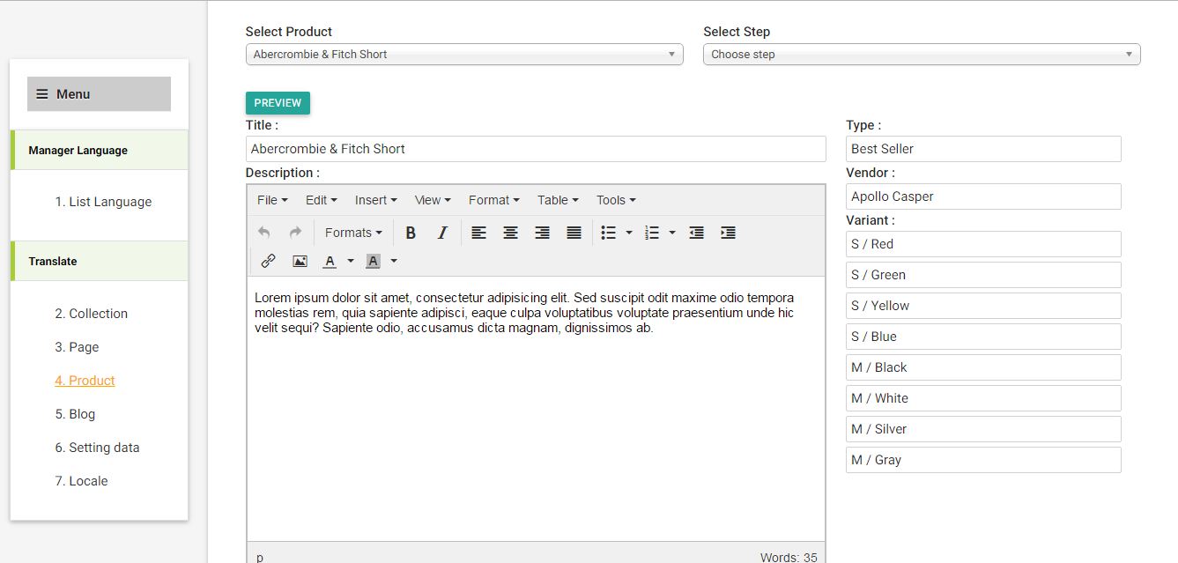This screenshot has width=1178, height=563.
Task: Toggle italic formatting in editor
Action: (442, 233)
